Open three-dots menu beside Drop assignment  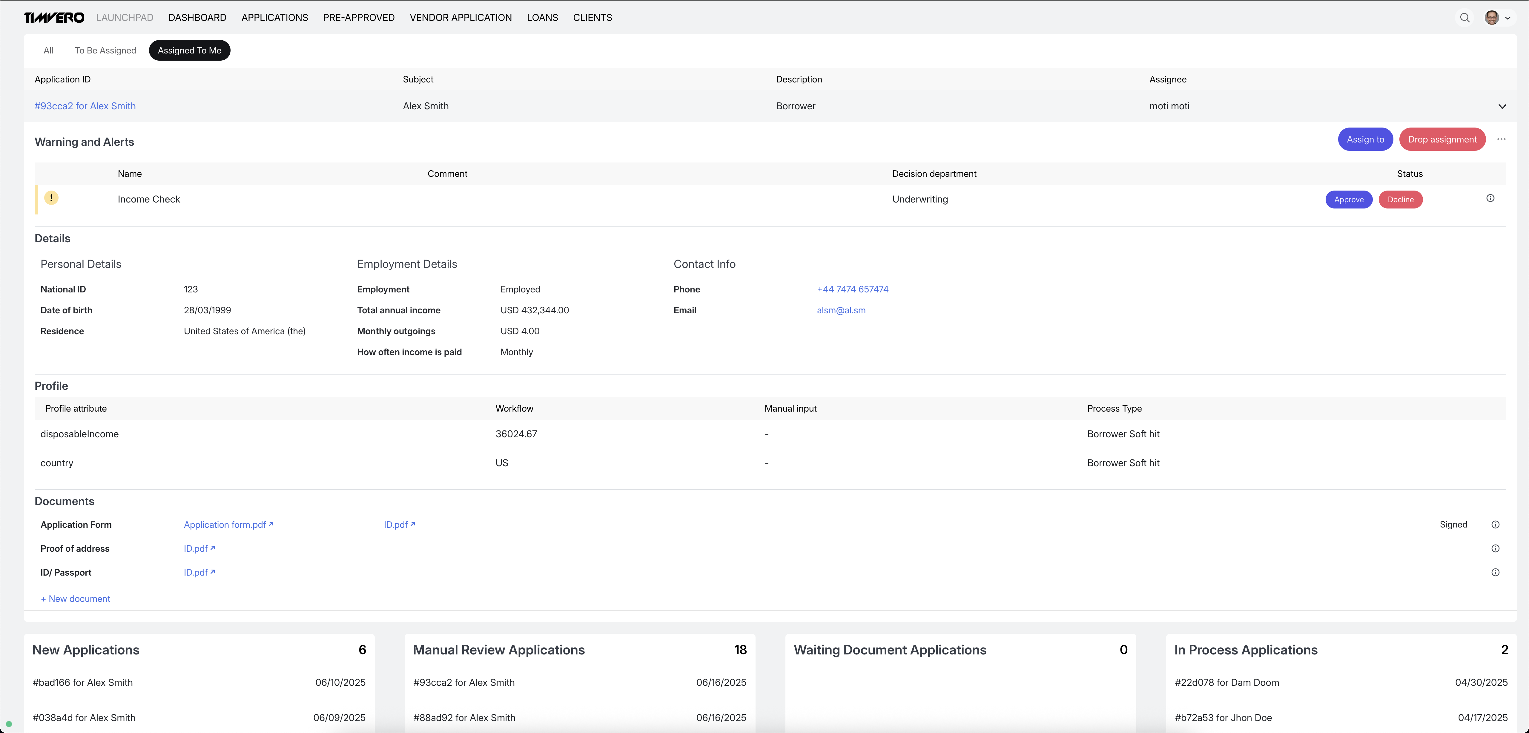coord(1501,139)
